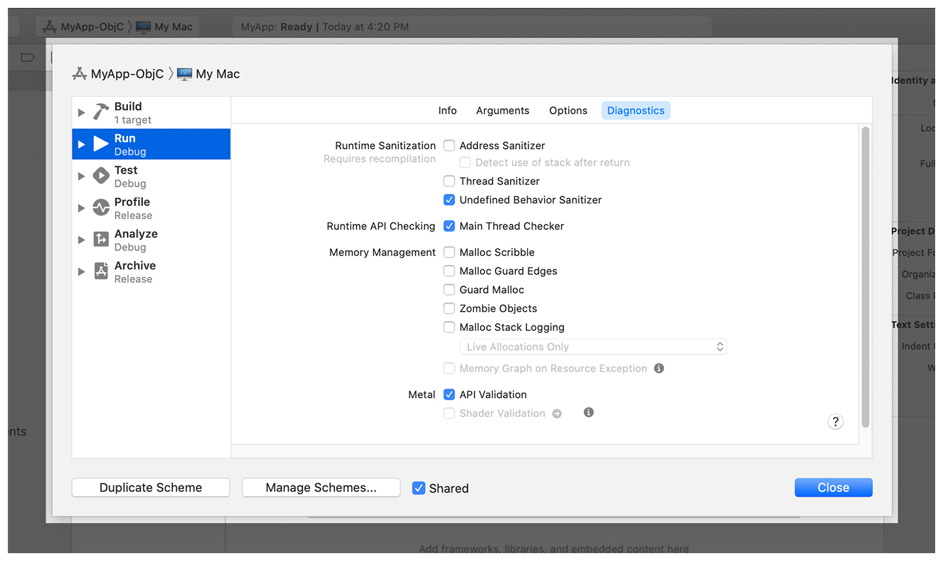Open the Options tab
The width and height of the screenshot is (943, 561).
coord(567,110)
